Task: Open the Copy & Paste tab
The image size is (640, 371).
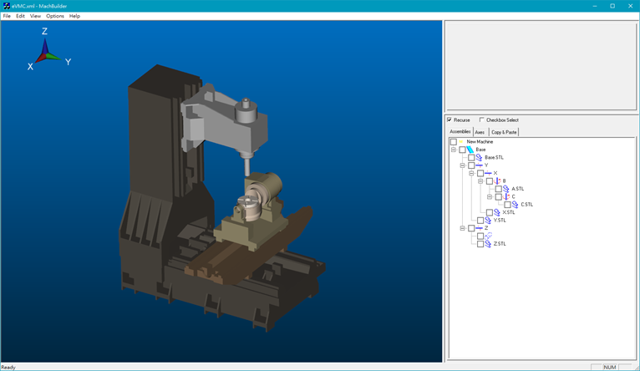Action: [504, 132]
